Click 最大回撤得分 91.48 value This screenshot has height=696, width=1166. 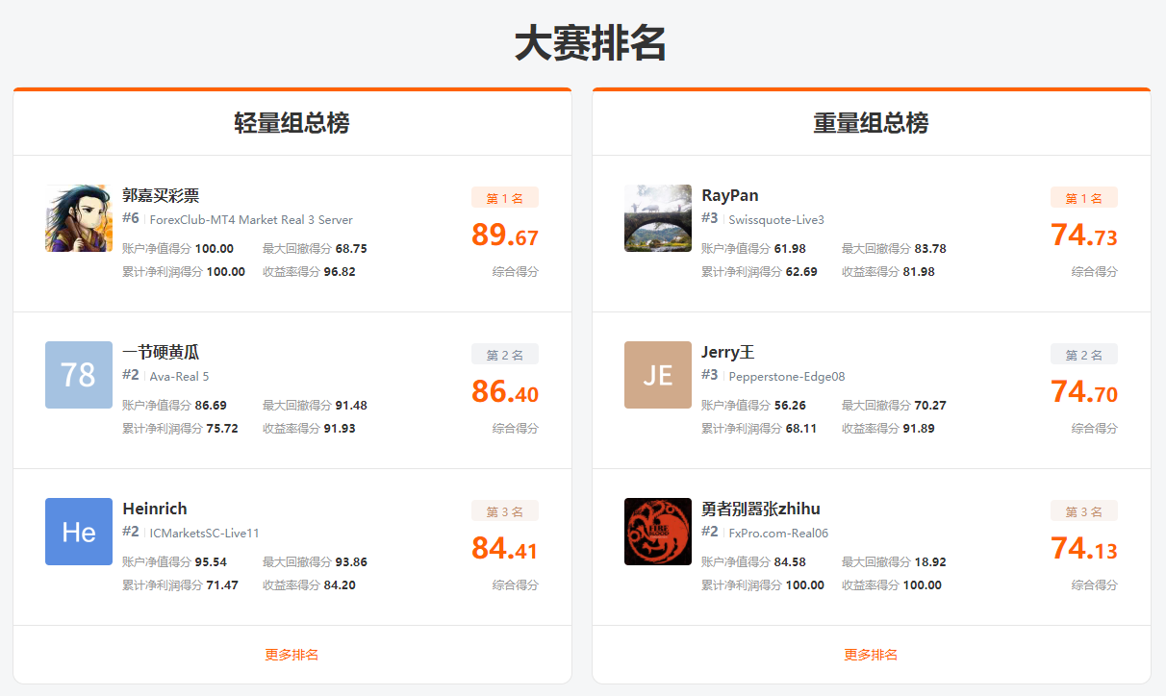tap(351, 405)
